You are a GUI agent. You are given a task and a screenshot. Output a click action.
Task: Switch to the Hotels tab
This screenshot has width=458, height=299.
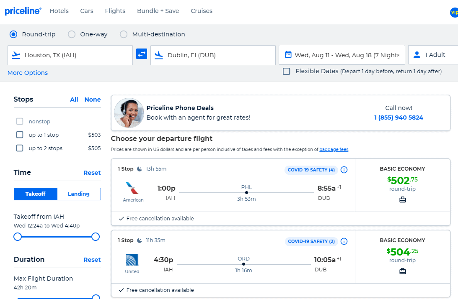[x=59, y=11]
